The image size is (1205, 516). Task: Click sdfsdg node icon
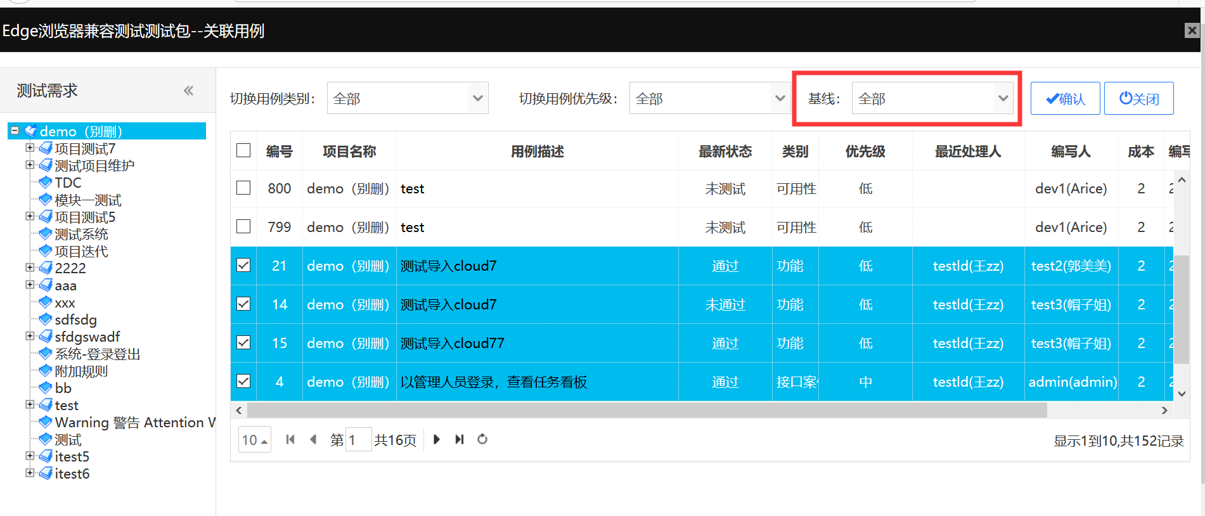(x=46, y=319)
